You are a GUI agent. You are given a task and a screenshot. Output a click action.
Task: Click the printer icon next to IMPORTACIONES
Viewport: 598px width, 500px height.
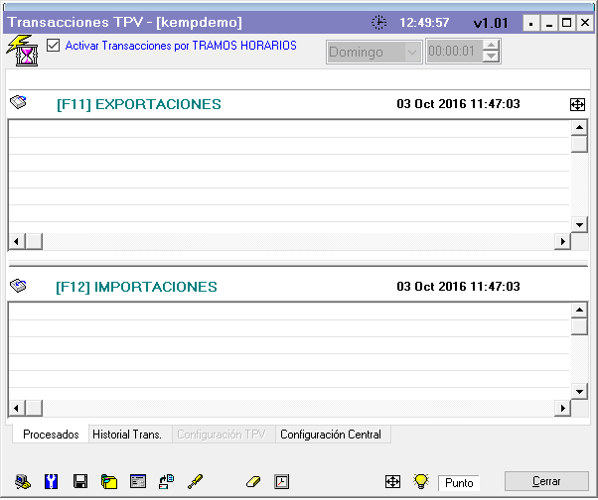[x=20, y=286]
